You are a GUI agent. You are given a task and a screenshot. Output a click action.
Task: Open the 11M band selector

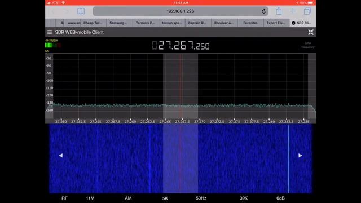(x=90, y=198)
